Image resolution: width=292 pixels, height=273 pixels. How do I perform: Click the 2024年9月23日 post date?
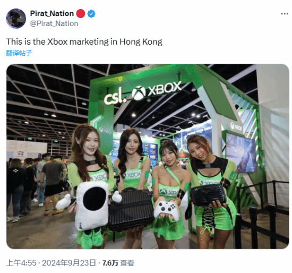click(68, 263)
